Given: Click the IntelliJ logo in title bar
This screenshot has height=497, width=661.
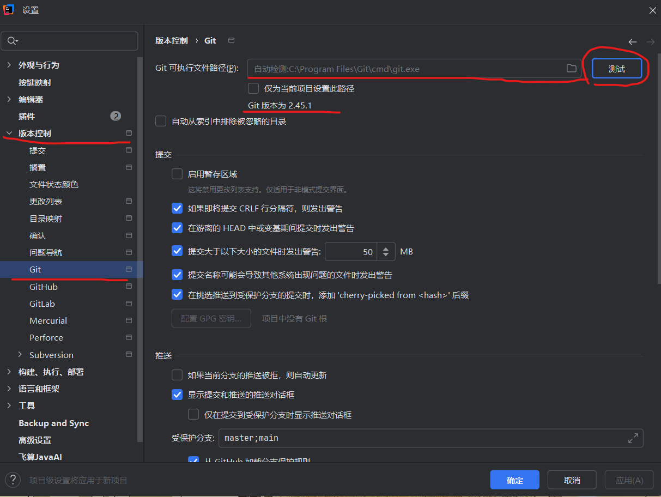Looking at the screenshot, I should [x=8, y=10].
